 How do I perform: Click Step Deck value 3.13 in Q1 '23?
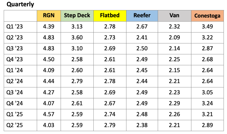tap(77, 27)
